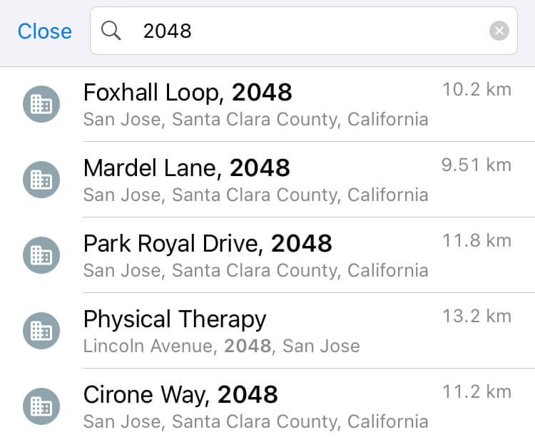The height and width of the screenshot is (442, 535).
Task: Click the building icon beside Mardel Lane
Action: click(41, 180)
